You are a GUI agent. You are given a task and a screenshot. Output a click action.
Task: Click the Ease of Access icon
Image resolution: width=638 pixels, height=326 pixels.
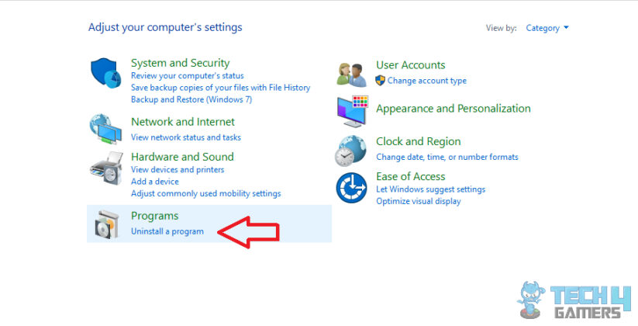(352, 189)
